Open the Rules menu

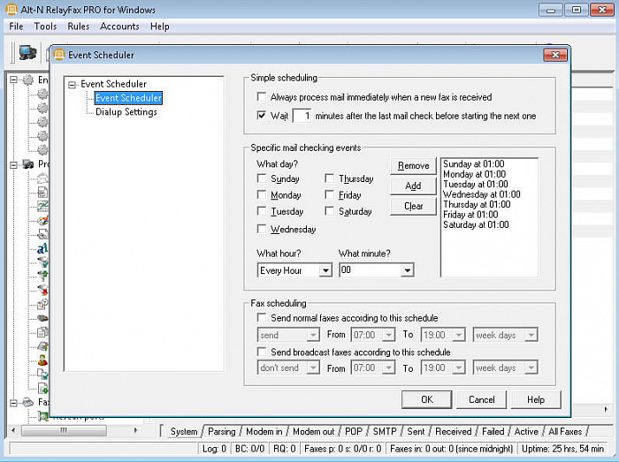pos(78,27)
